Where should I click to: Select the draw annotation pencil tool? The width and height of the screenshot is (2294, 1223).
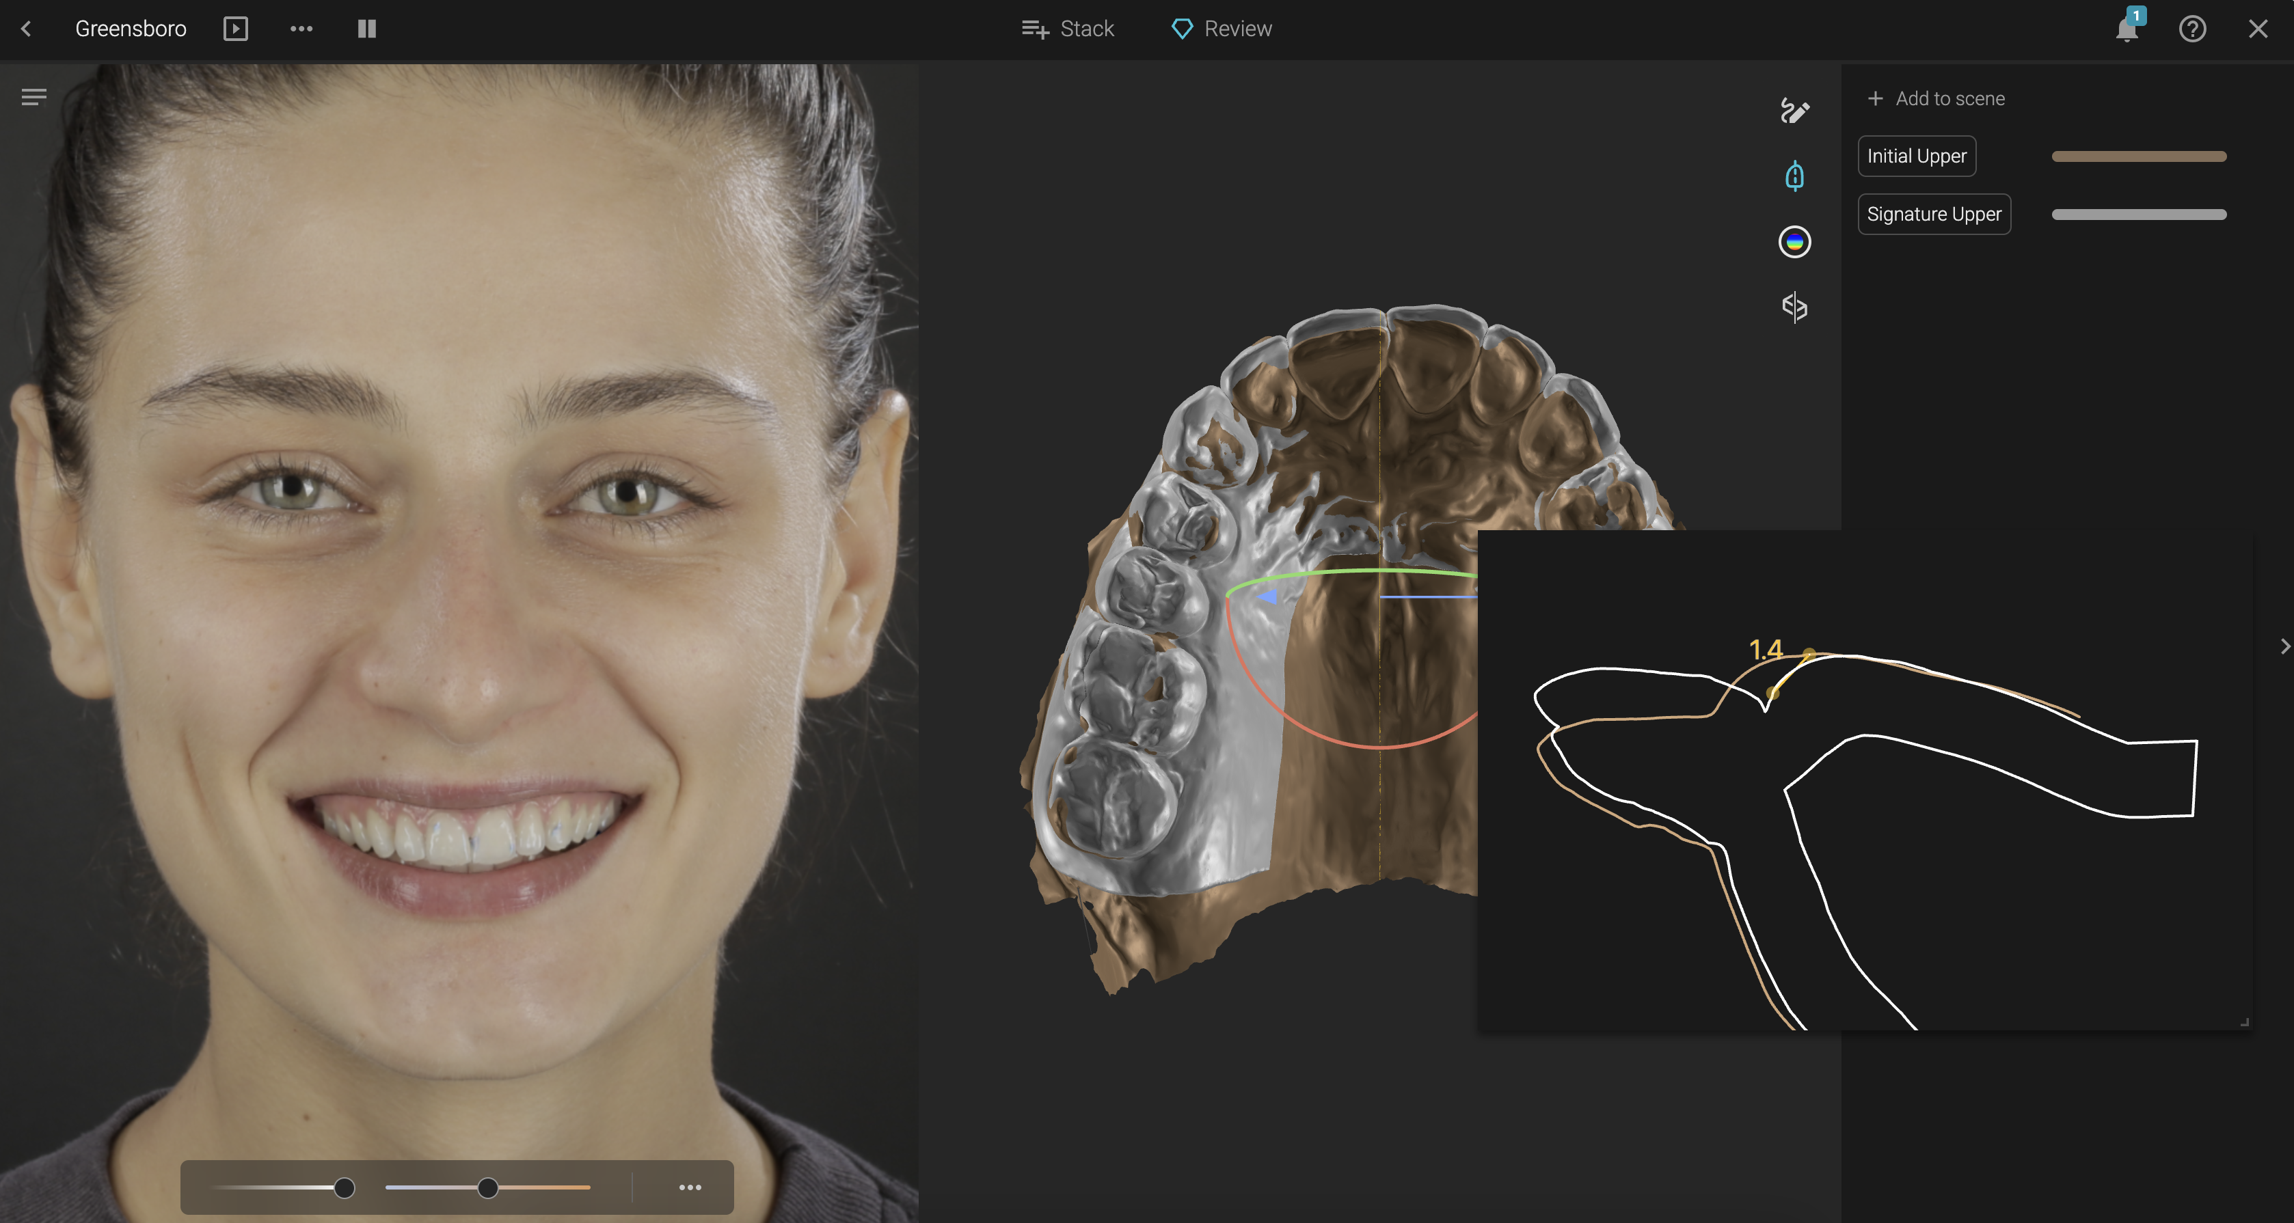point(1794,111)
